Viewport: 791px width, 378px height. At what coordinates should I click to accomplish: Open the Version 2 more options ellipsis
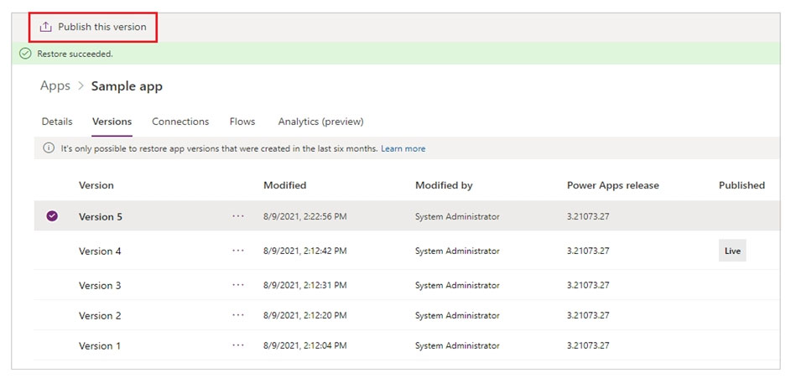[x=238, y=315]
